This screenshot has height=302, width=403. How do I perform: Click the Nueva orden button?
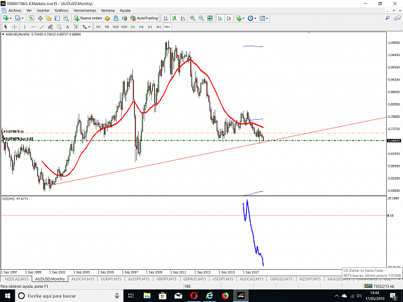point(88,18)
